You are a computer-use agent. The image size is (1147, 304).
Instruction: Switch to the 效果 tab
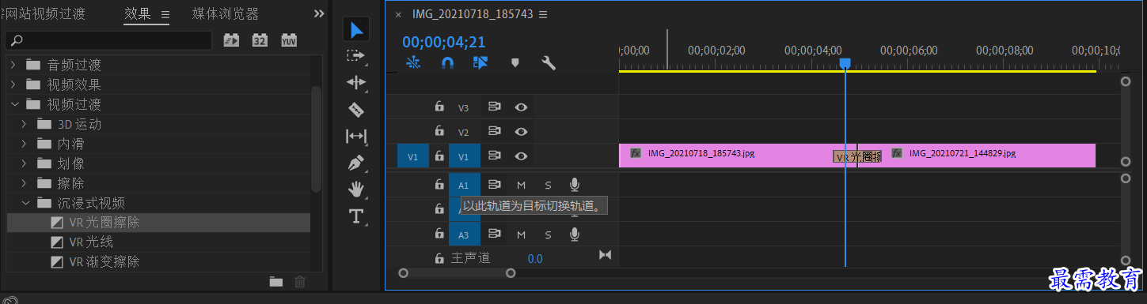click(x=139, y=14)
